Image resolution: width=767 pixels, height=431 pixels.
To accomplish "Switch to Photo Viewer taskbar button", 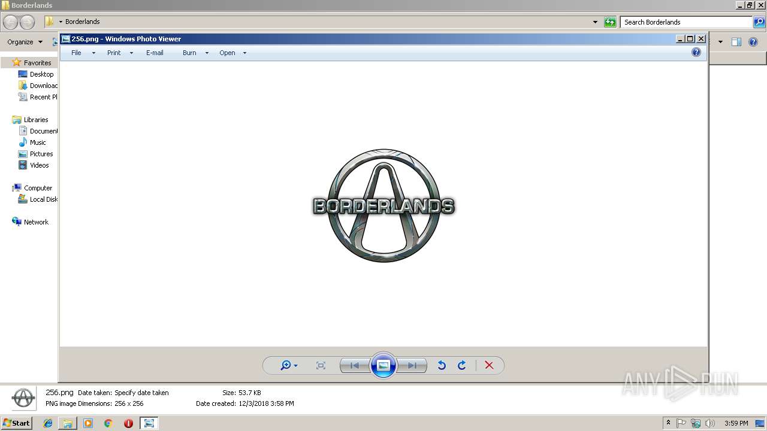I will click(149, 423).
